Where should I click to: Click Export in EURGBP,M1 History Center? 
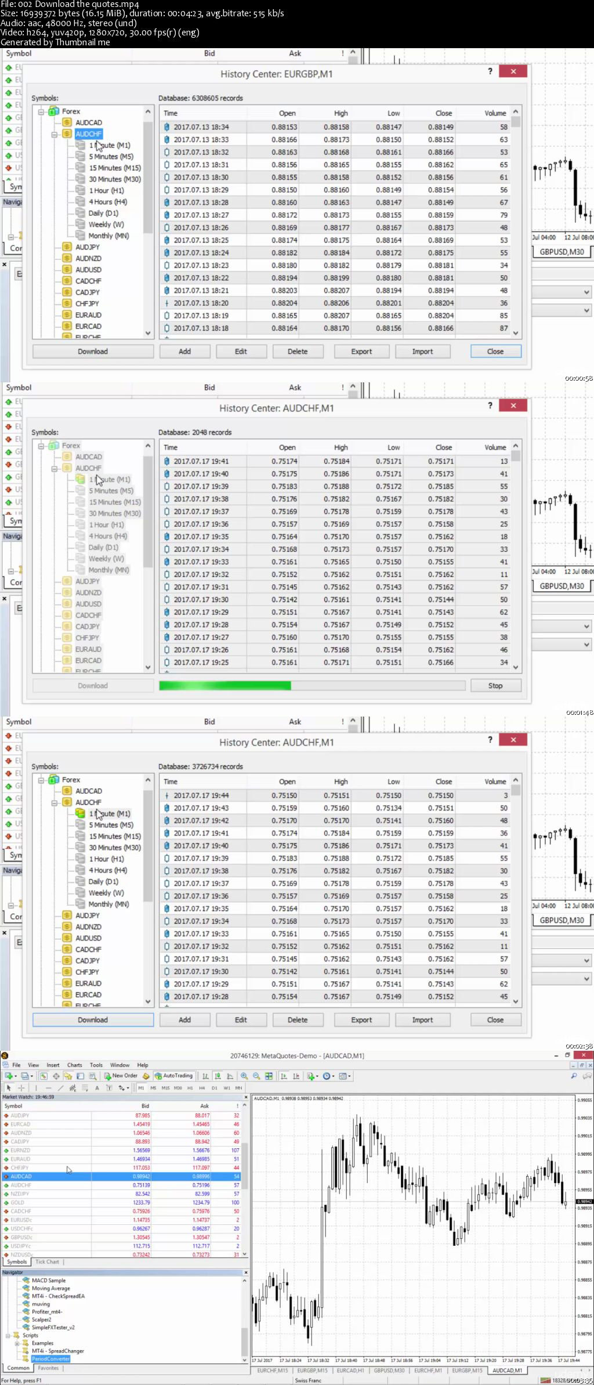(361, 352)
